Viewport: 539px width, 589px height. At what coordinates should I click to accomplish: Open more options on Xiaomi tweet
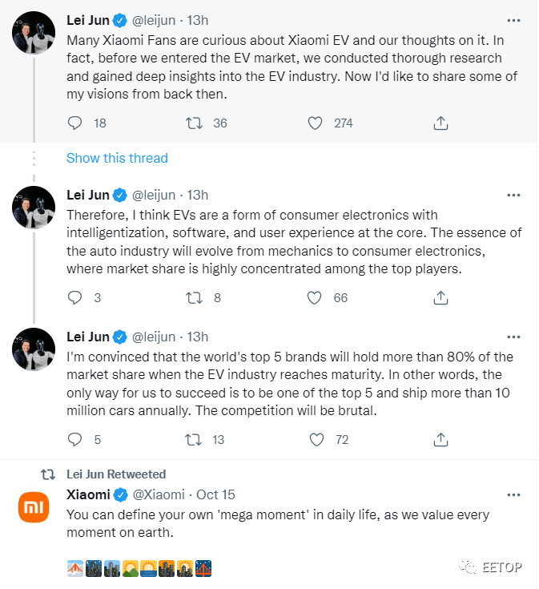click(513, 494)
